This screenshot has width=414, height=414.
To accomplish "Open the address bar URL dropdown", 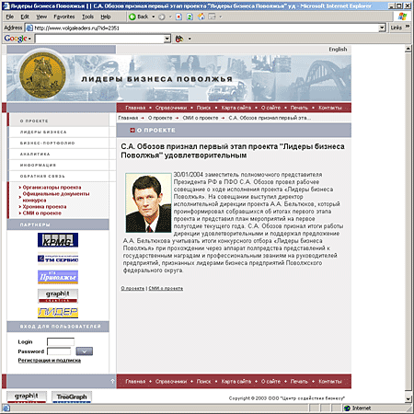I will 382,28.
